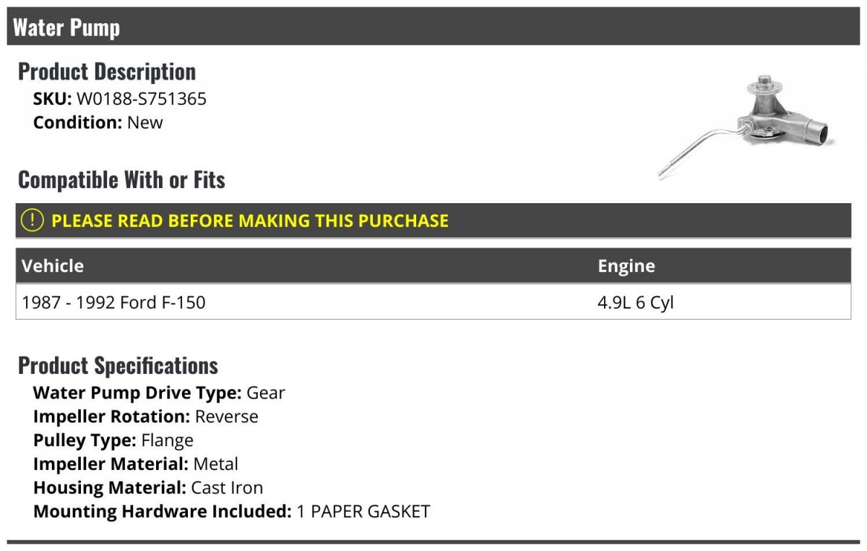Click the Engine column header
This screenshot has height=551, width=867.
point(626,266)
